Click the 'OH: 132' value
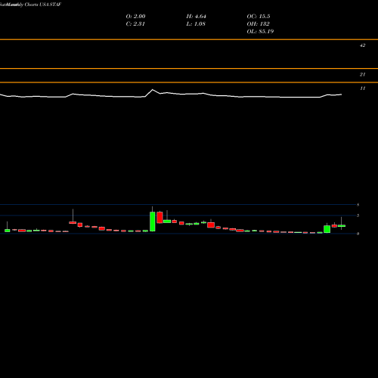This screenshot has height=378, width=378. pyautogui.click(x=258, y=24)
